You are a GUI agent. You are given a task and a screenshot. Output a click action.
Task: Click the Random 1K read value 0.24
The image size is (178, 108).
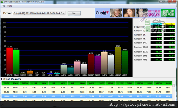coord(169,35)
